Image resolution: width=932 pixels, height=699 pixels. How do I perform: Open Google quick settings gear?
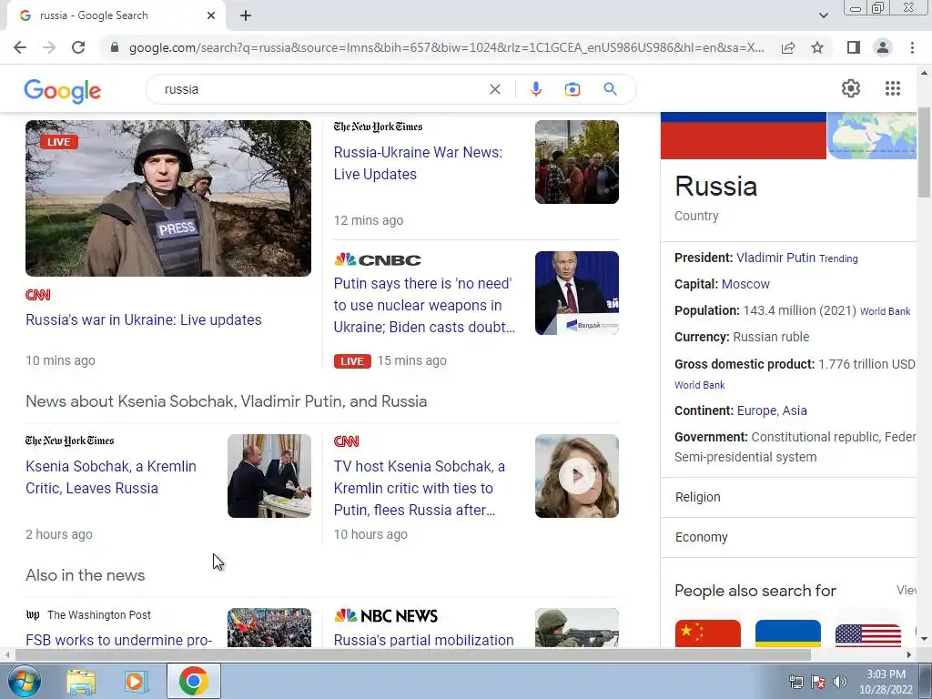pos(851,88)
